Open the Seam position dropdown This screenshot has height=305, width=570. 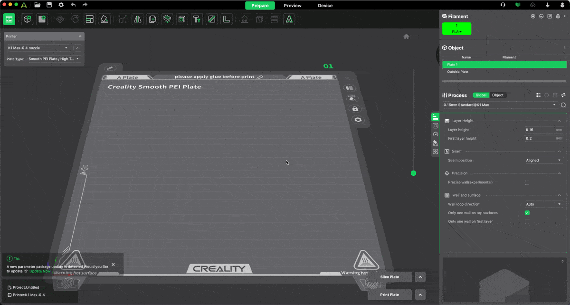tap(543, 161)
